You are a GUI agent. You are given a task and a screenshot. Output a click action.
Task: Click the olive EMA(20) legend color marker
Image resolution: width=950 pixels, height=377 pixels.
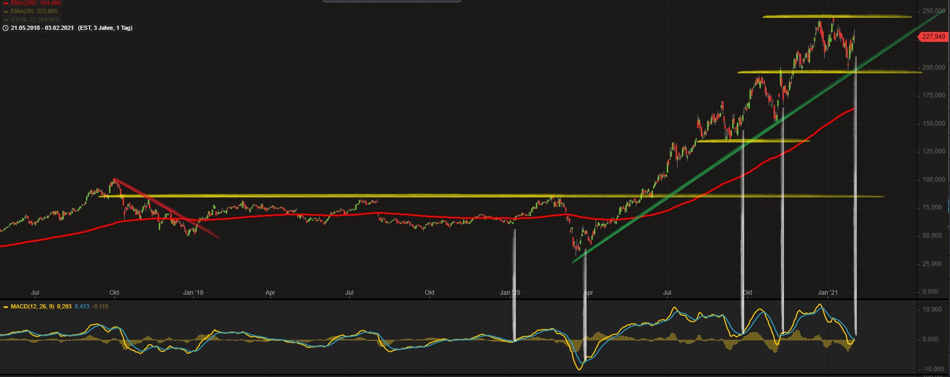coord(5,11)
